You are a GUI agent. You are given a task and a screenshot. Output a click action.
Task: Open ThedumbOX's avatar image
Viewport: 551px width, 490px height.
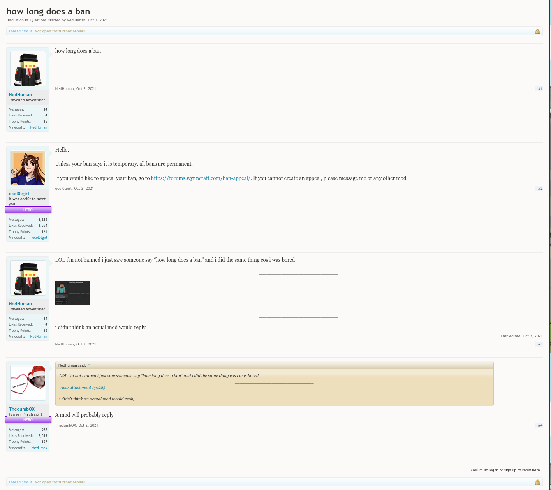(28, 382)
